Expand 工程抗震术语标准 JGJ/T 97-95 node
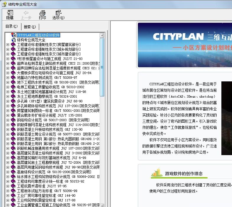The width and height of the screenshot is (232, 207). pyautogui.click(x=8, y=186)
